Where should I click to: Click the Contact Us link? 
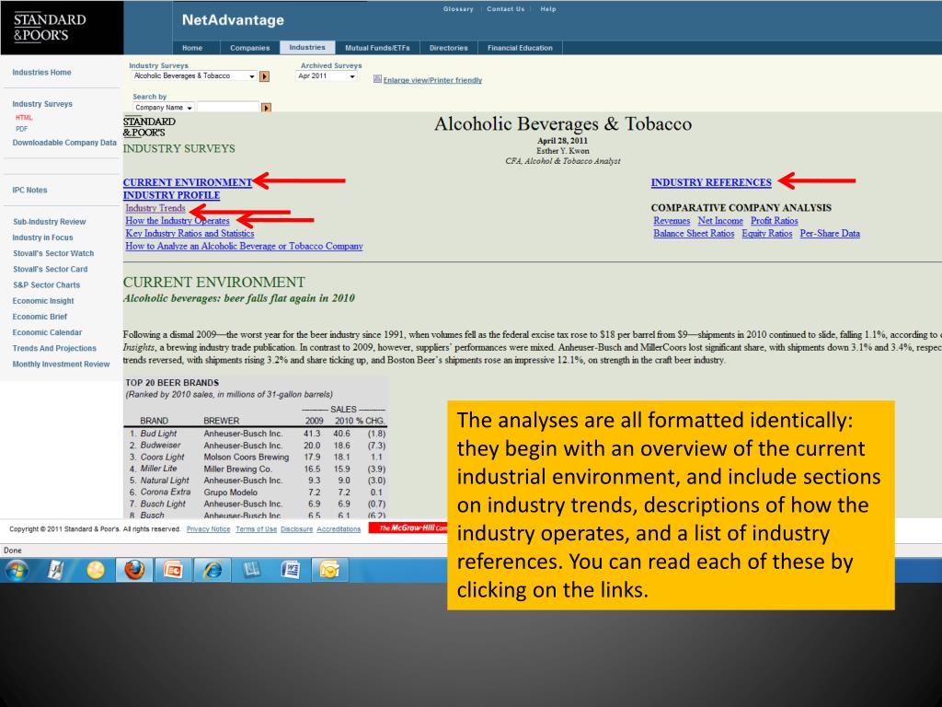pyautogui.click(x=505, y=9)
